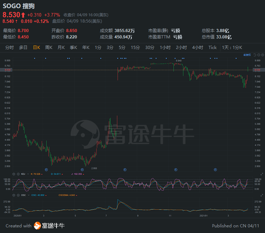Click the 最高价 8.700 value
265x233 pixels.
pyautogui.click(x=23, y=31)
